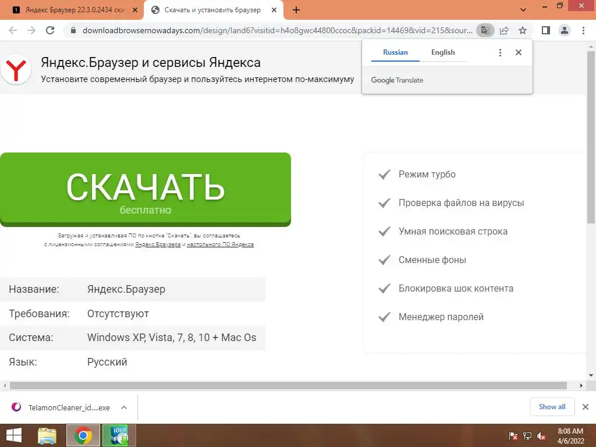Open translate popup options menu

point(500,52)
